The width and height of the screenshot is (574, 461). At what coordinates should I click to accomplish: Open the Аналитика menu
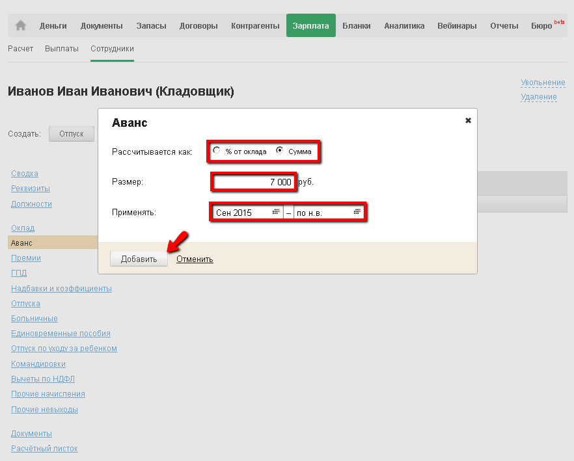(404, 25)
